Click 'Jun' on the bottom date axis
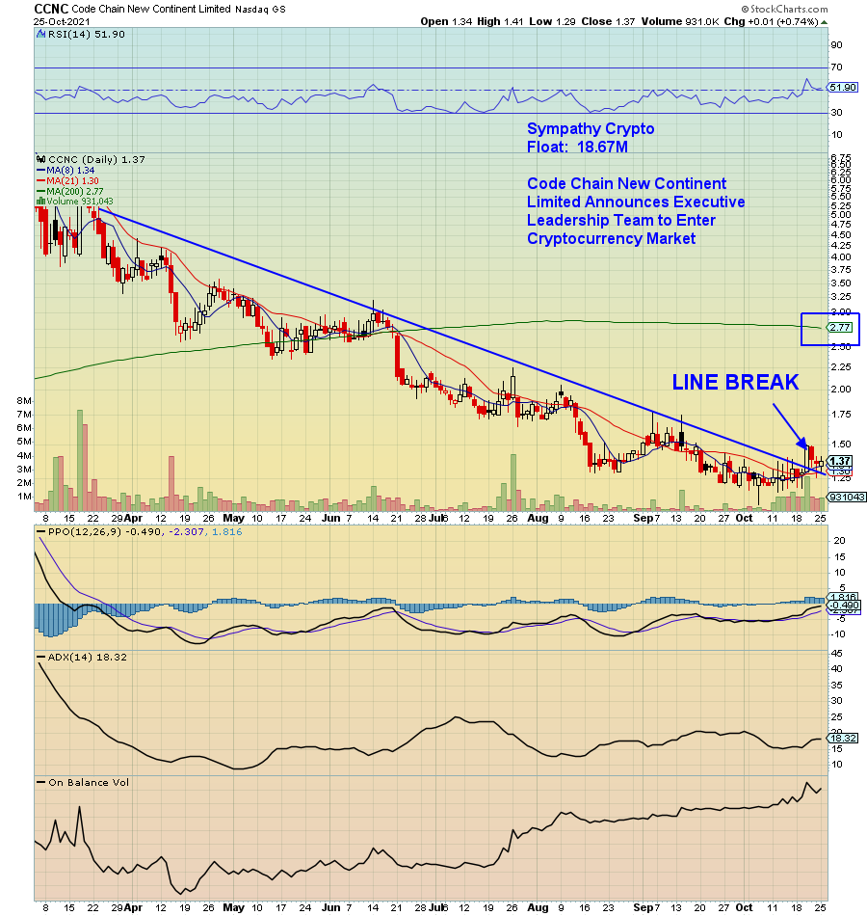 tap(331, 907)
